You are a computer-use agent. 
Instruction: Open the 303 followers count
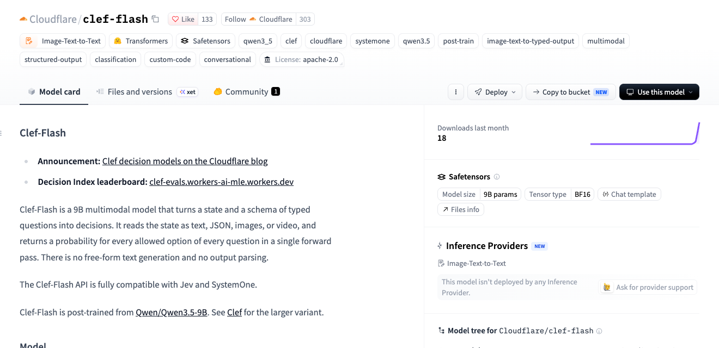click(305, 19)
